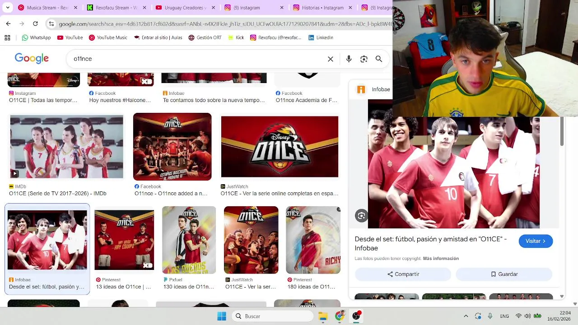Open YouTube Music bookmark

click(108, 37)
